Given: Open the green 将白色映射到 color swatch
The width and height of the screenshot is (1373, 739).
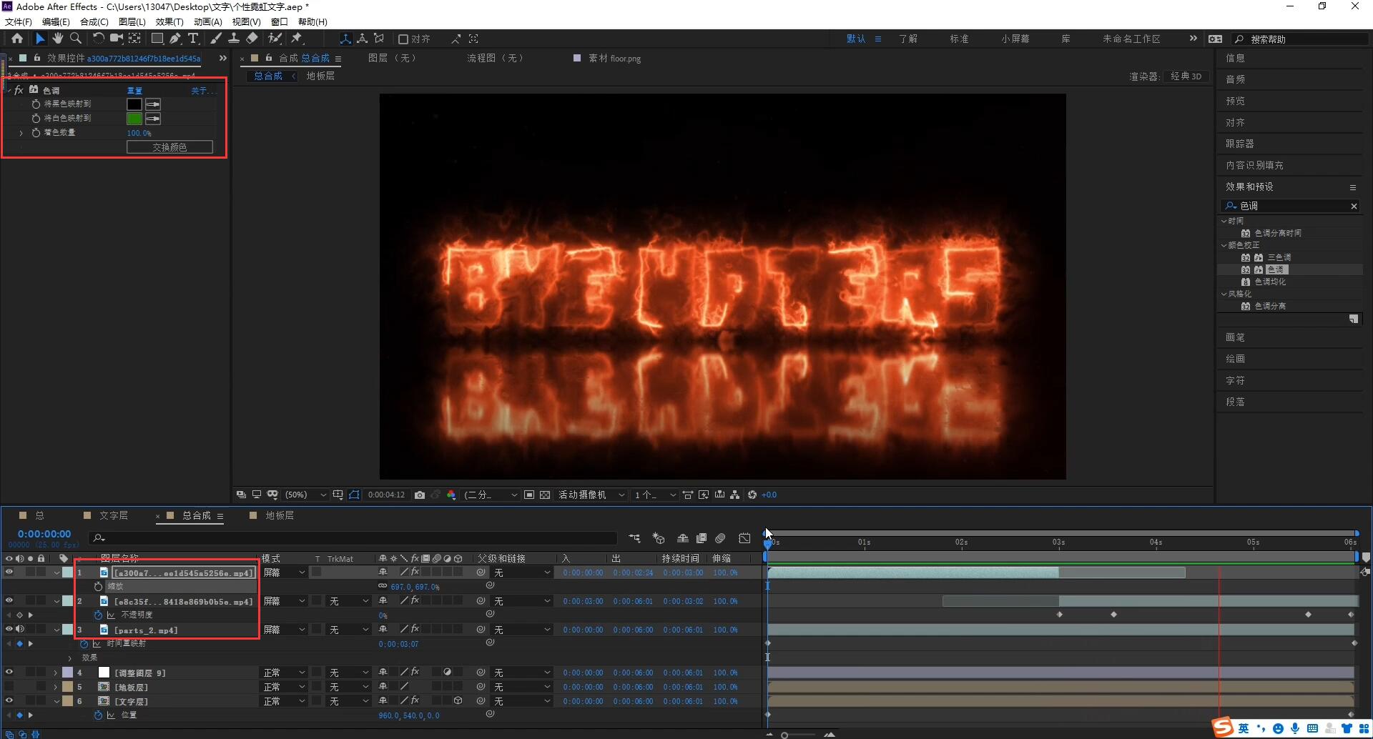Looking at the screenshot, I should click(134, 119).
